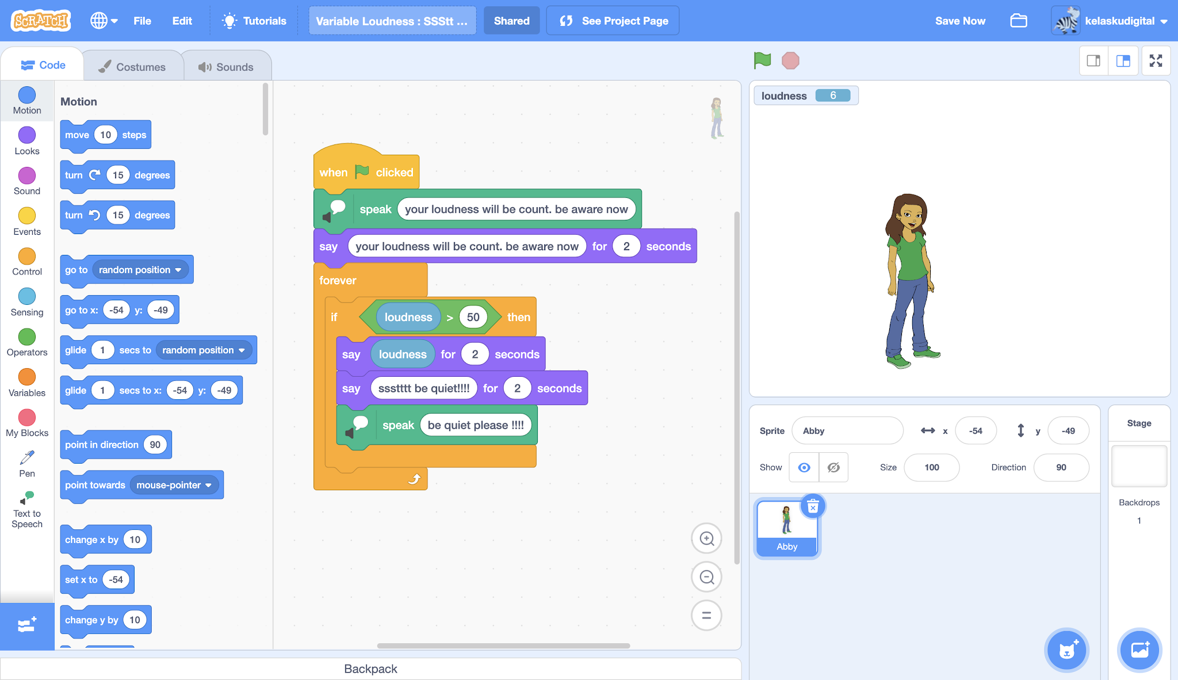The image size is (1178, 680).
Task: Switch stage to fullscreen presentation mode
Action: [x=1156, y=60]
